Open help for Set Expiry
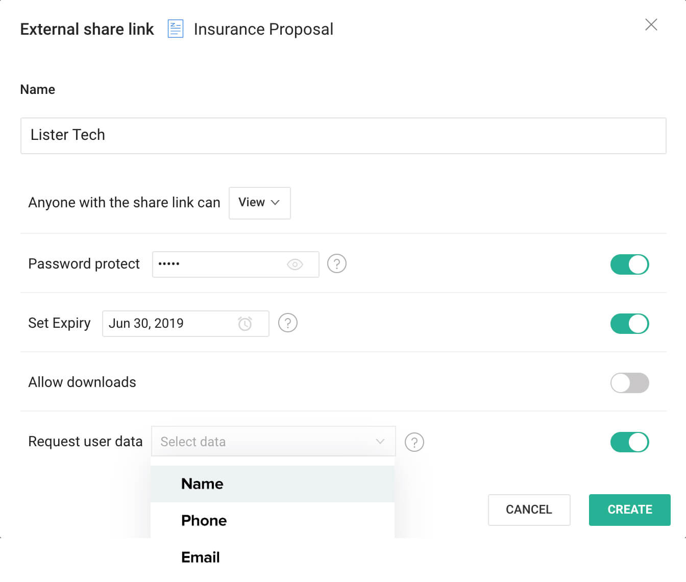 click(x=288, y=323)
